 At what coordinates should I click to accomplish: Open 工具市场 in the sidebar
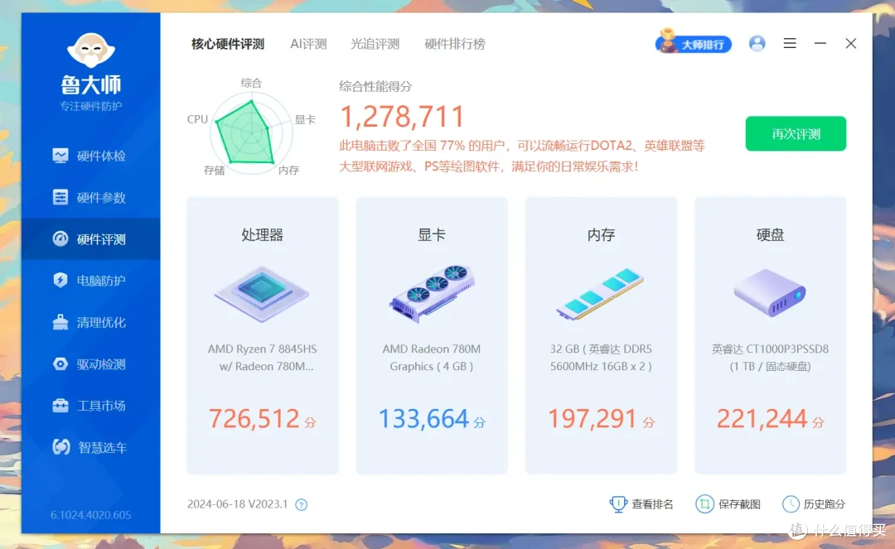[x=91, y=406]
